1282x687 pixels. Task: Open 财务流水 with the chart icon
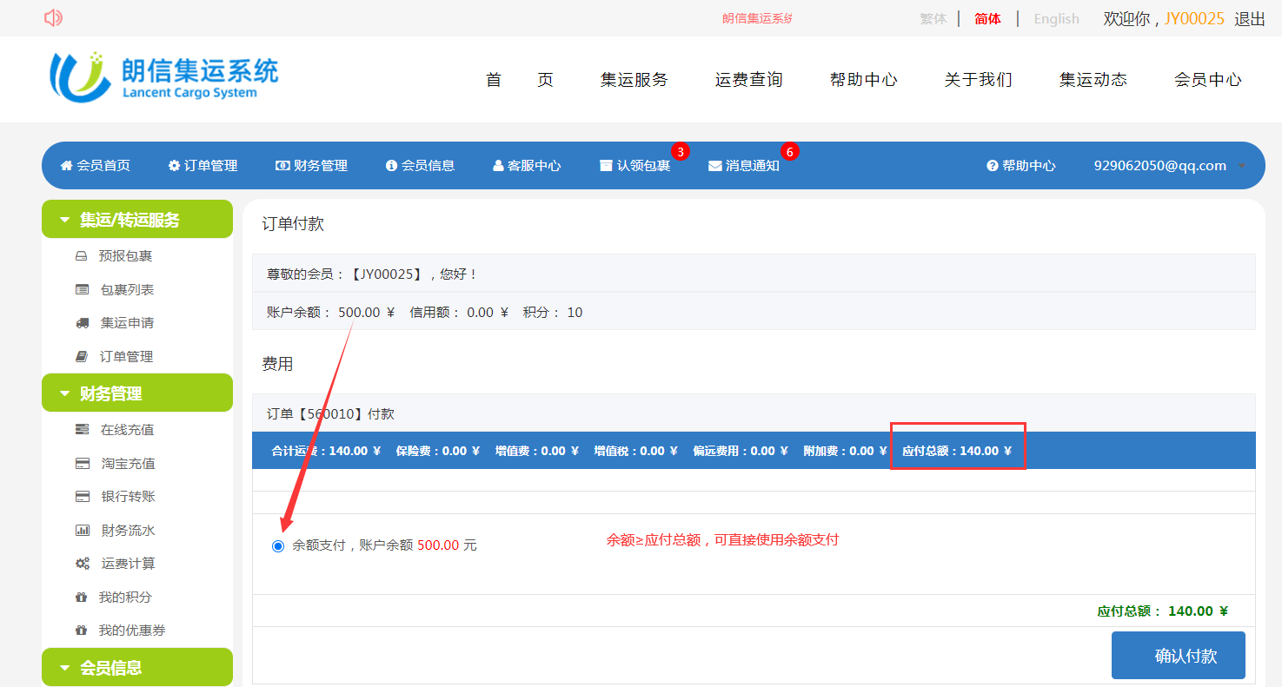point(128,530)
